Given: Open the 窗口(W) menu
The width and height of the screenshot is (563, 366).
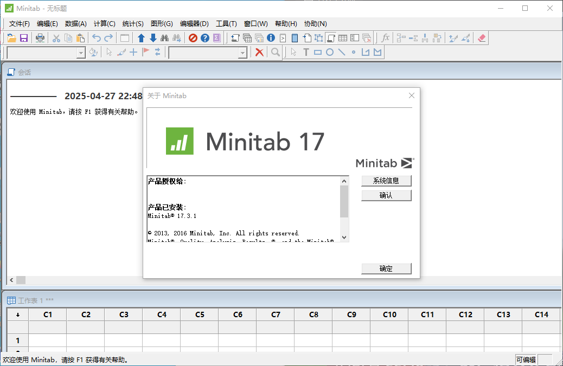Looking at the screenshot, I should (255, 24).
